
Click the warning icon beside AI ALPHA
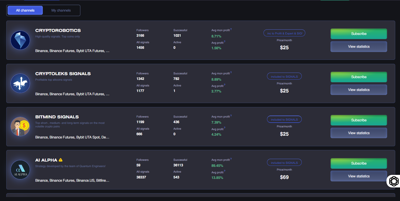(x=60, y=160)
